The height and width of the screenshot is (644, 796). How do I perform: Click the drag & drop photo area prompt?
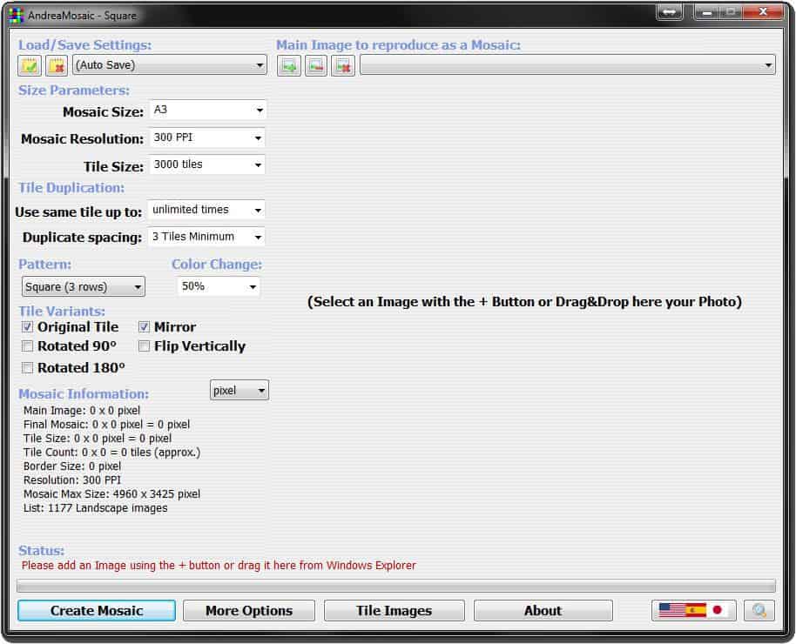point(524,302)
